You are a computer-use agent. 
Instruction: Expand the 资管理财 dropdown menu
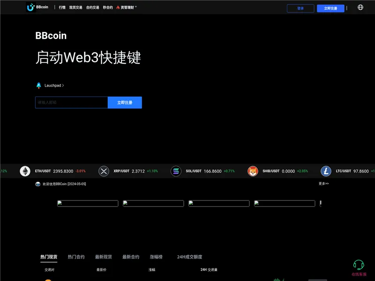135,7
